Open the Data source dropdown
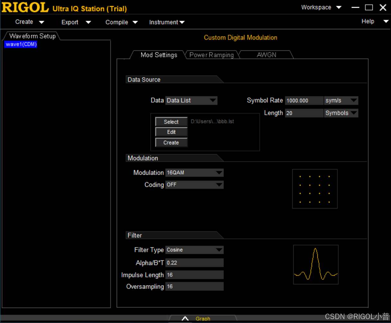Viewport: 391px width, 323px height. pyautogui.click(x=191, y=100)
